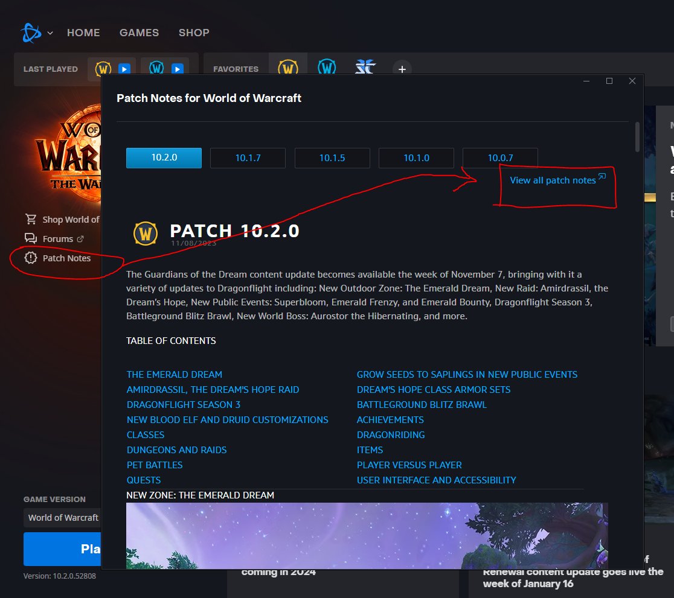Jump to PET BATTLES section
This screenshot has height=598, width=674.
coord(155,465)
